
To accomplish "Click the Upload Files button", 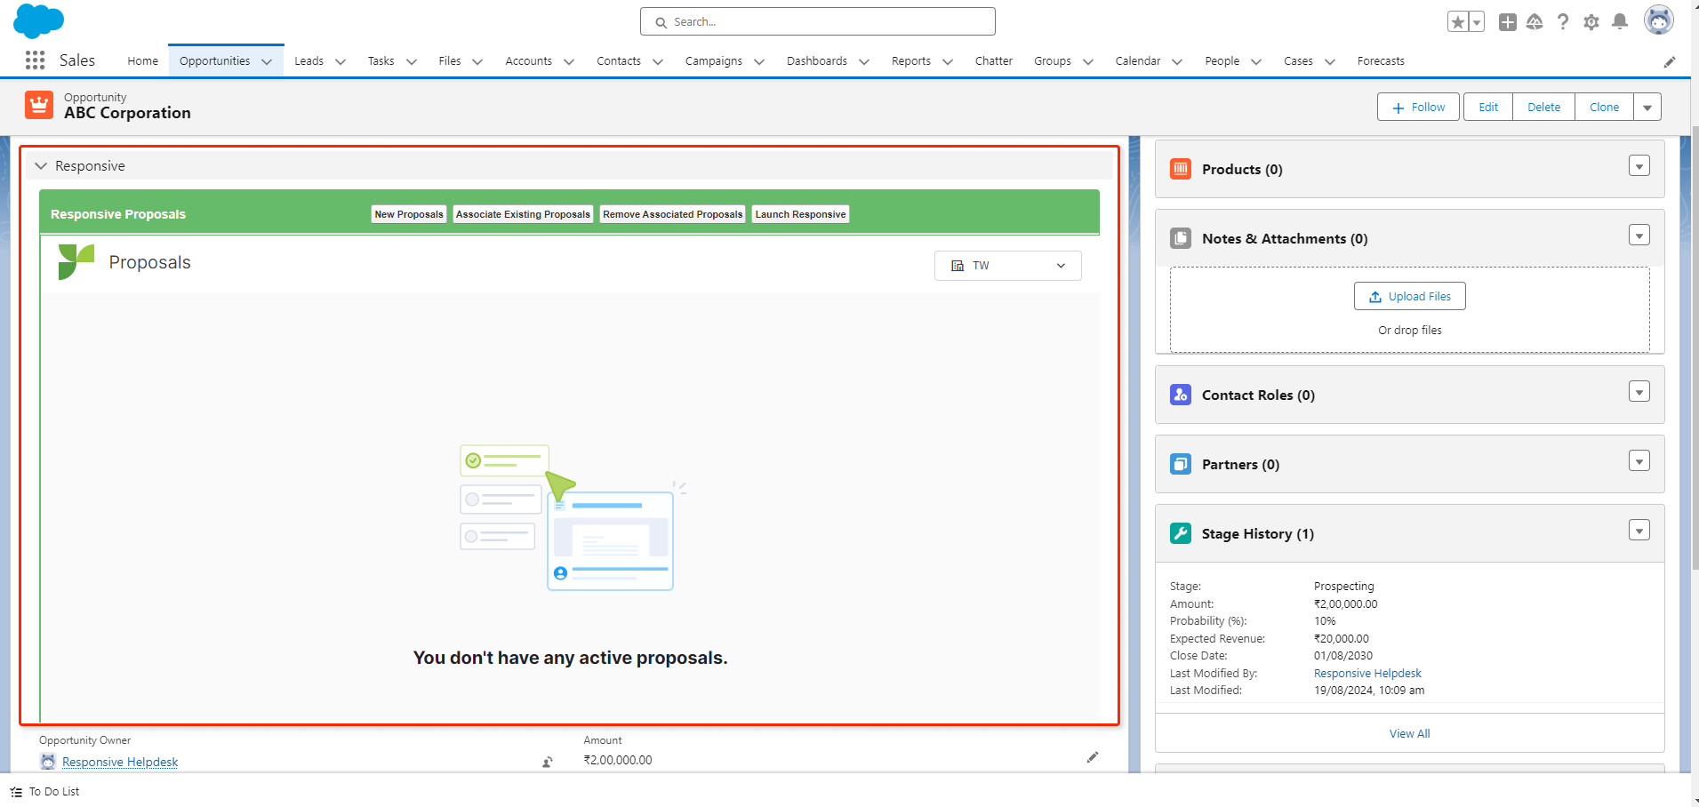I will pos(1410,296).
